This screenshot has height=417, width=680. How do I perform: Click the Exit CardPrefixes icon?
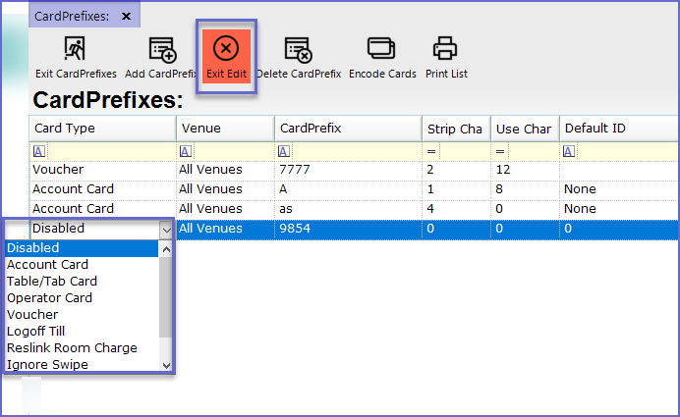pos(76,49)
